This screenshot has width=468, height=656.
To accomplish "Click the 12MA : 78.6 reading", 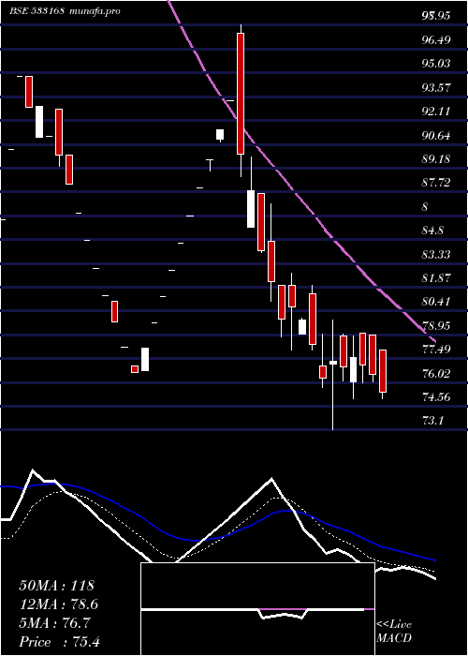I will [59, 604].
